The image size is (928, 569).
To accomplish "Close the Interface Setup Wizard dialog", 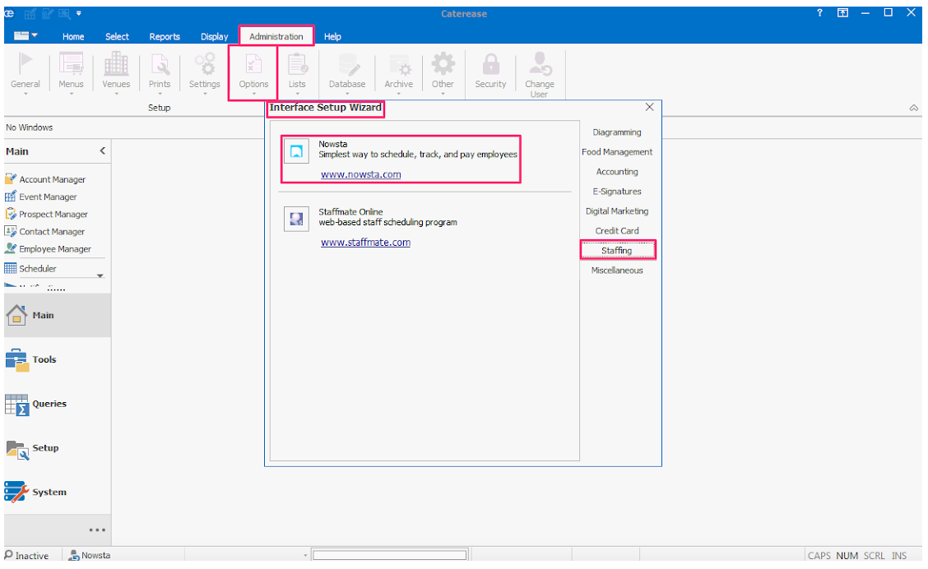I will click(x=649, y=107).
